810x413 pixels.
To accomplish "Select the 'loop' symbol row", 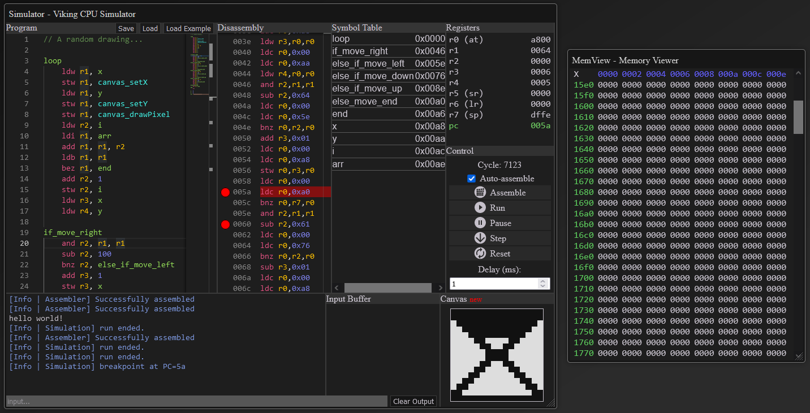I will click(389, 39).
